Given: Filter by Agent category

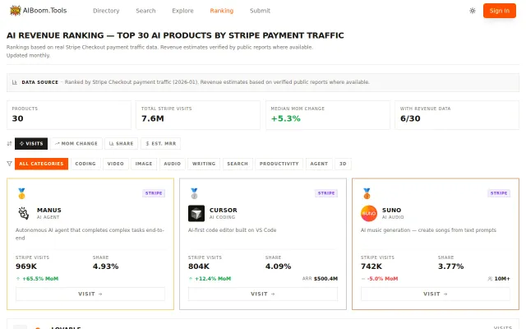Looking at the screenshot, I should tap(319, 164).
